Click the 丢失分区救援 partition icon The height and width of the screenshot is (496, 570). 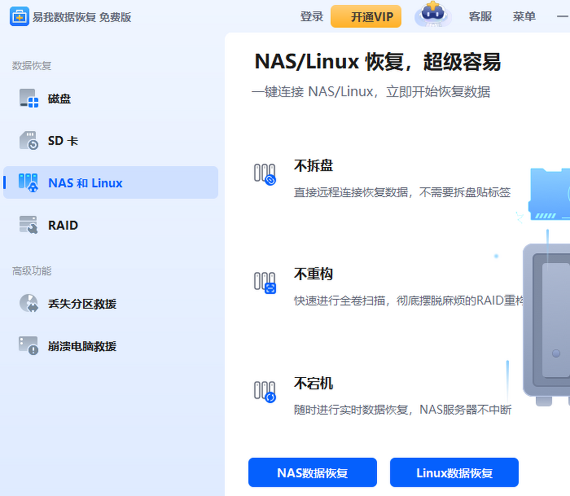point(29,304)
